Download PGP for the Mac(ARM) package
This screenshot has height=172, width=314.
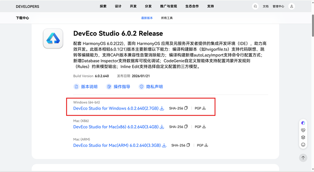click(206, 145)
